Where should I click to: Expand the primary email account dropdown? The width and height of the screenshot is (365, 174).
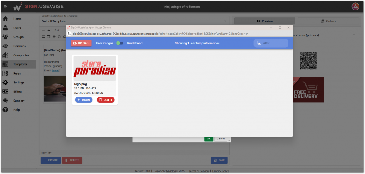(x=353, y=35)
